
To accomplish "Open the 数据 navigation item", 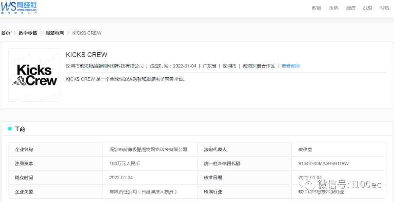I will click(x=317, y=8).
